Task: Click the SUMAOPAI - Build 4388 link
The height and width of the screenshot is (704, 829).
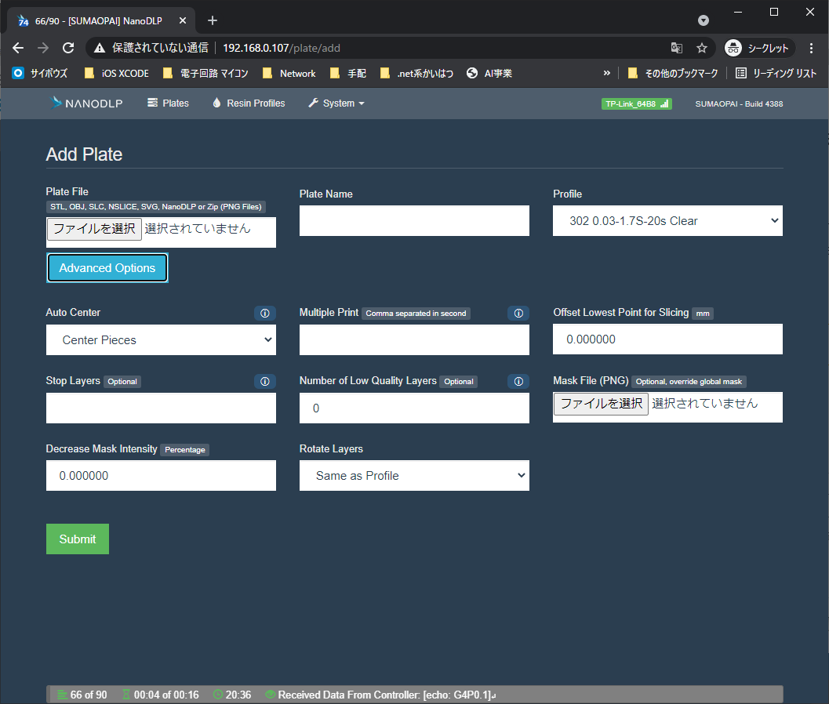Action: tap(739, 103)
